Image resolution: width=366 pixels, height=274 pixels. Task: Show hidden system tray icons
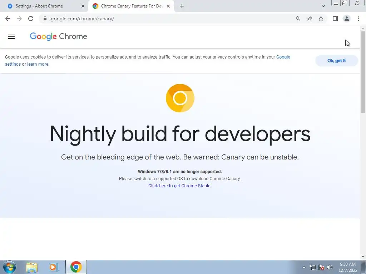point(304,267)
